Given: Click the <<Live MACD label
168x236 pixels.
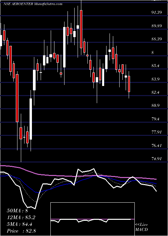Looking at the screenshot, I should tap(141, 227).
